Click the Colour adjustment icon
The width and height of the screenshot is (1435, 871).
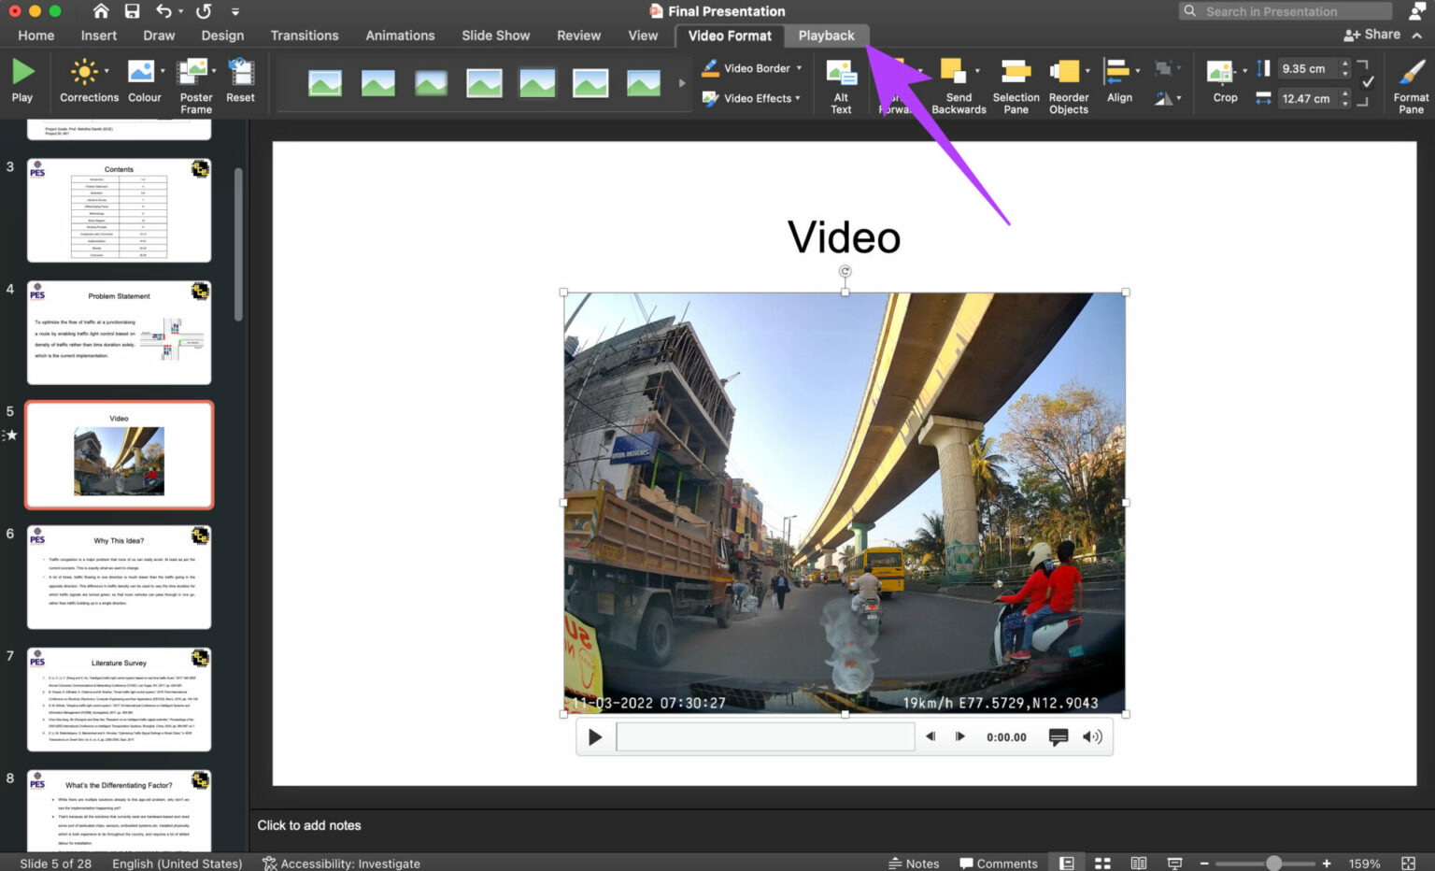click(x=144, y=82)
